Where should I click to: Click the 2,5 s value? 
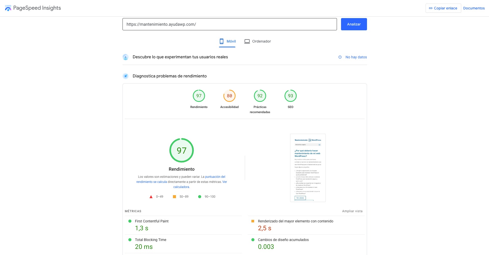265,228
